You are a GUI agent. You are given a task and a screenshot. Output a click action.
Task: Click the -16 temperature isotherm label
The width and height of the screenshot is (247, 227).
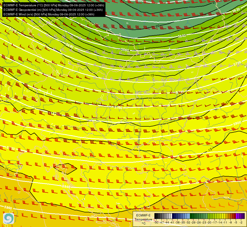click(x=205, y=50)
